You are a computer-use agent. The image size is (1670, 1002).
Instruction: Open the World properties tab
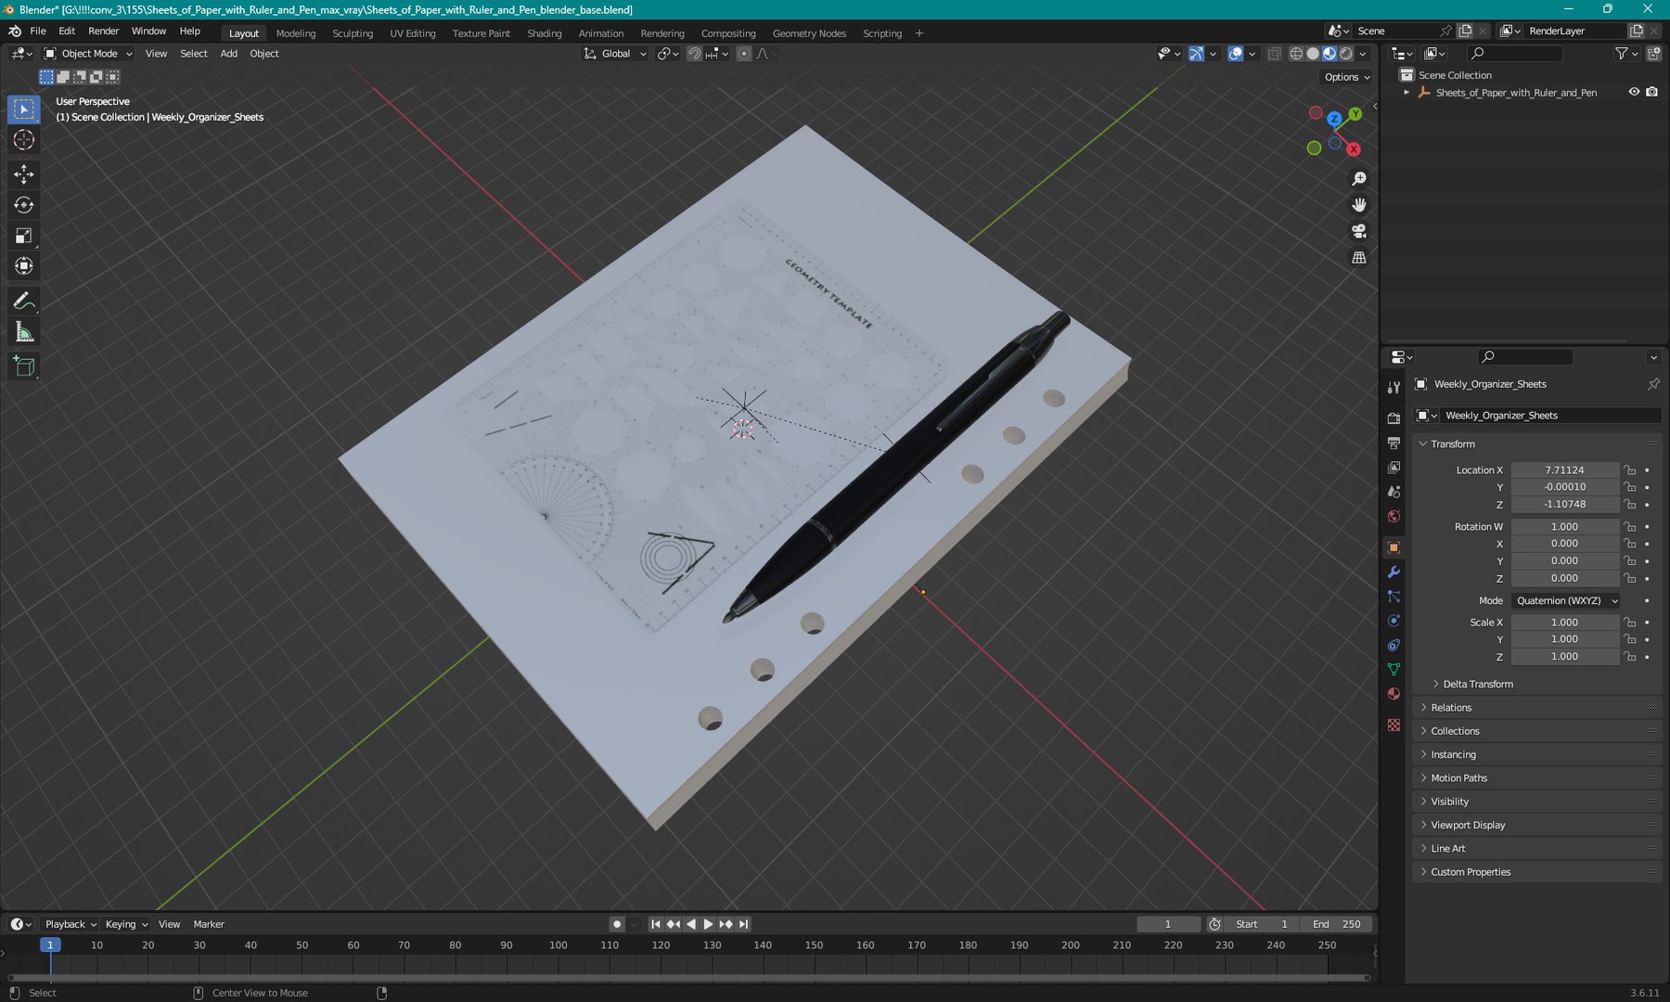tap(1394, 517)
